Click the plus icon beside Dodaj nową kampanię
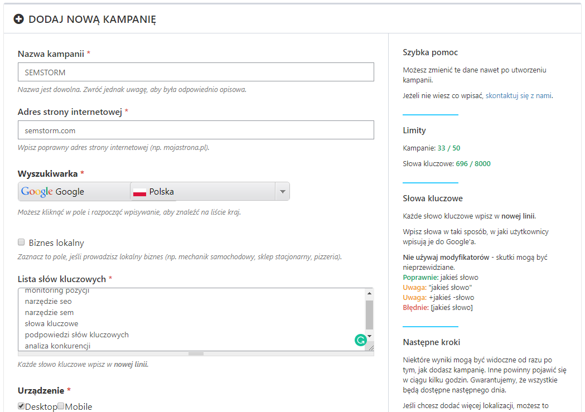 tap(19, 20)
